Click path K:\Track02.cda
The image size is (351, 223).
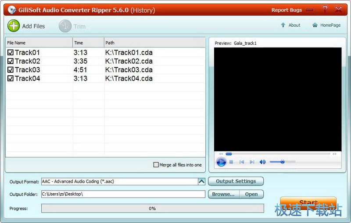pyautogui.click(x=129, y=61)
